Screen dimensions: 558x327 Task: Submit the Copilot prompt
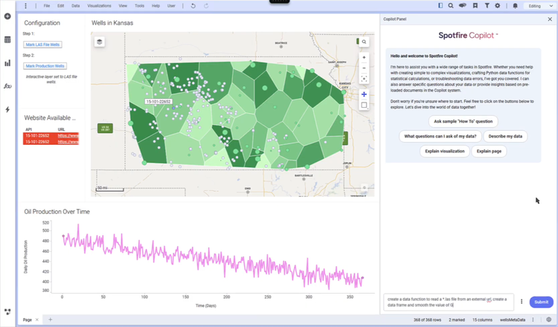(541, 302)
